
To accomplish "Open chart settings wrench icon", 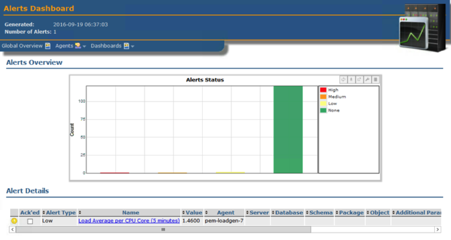I will click(367, 80).
